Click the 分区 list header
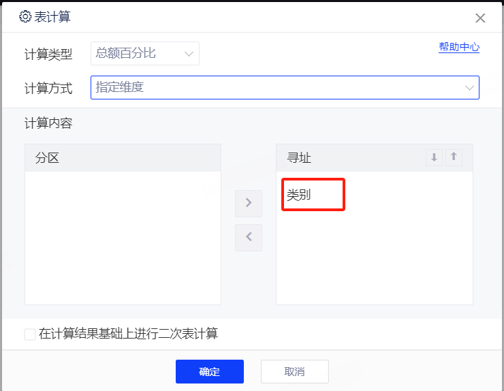This screenshot has height=391, width=504. pos(123,158)
